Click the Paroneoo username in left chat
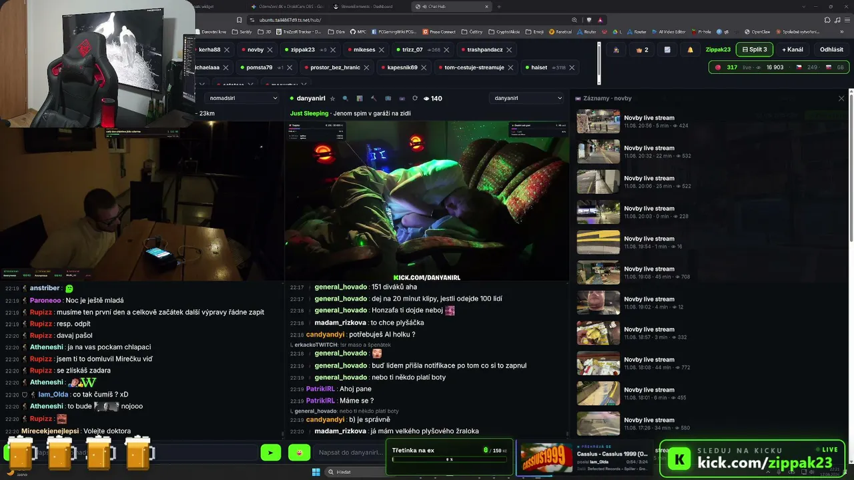 tap(45, 300)
